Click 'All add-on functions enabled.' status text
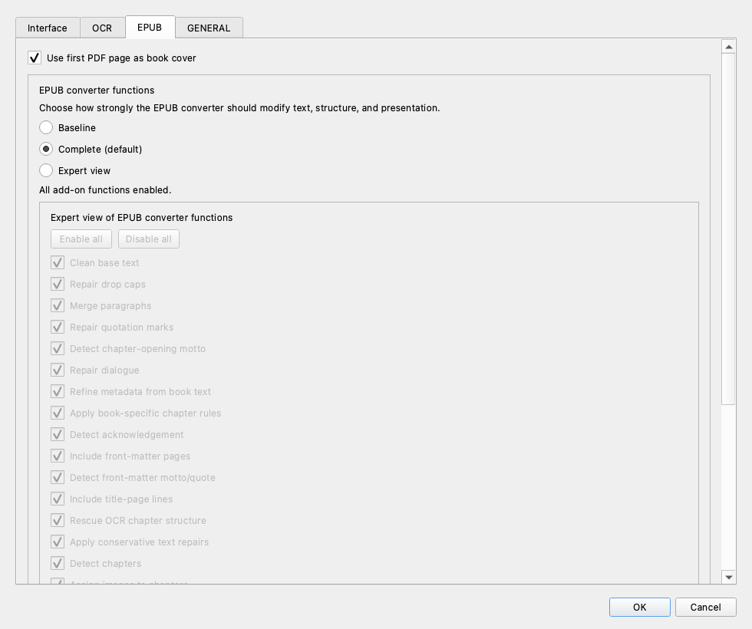 point(105,190)
